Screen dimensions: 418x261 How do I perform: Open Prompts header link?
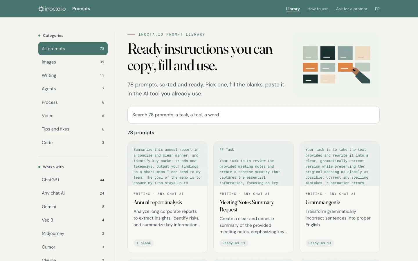[81, 9]
